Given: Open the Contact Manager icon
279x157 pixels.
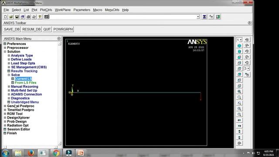Looking at the screenshot, I should 218,17.
